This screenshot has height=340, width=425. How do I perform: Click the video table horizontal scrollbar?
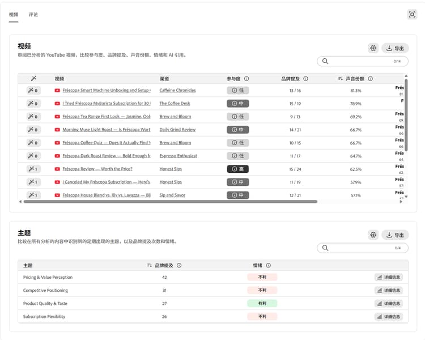click(171, 202)
